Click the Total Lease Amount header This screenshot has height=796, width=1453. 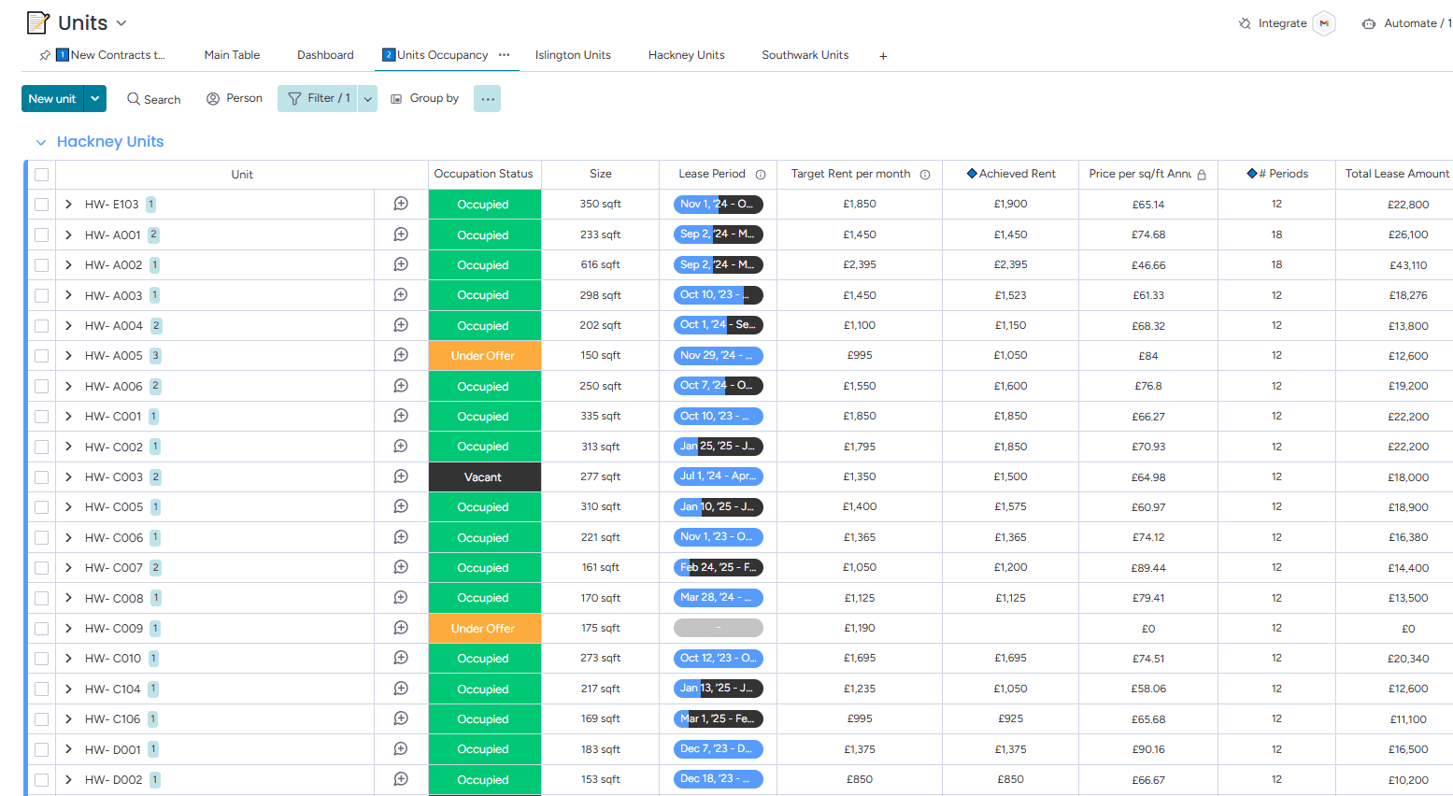[1396, 174]
